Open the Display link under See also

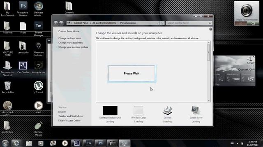click(62, 111)
